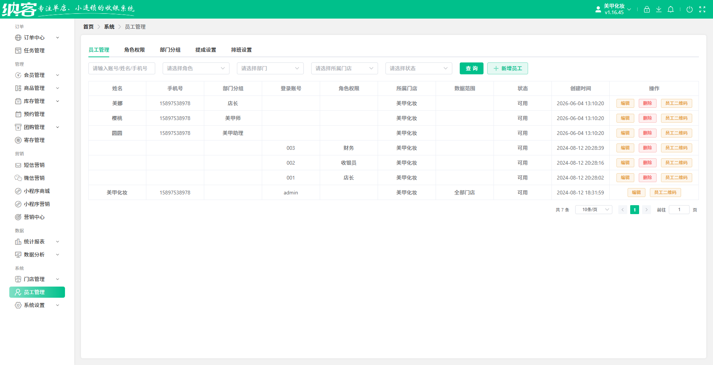713x365 pixels.
Task: Open 员工二维码 for account 001
Action: [x=677, y=178]
